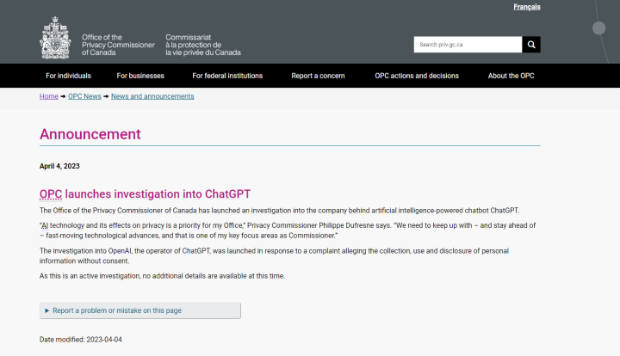Open the For federal institutions menu

(227, 76)
